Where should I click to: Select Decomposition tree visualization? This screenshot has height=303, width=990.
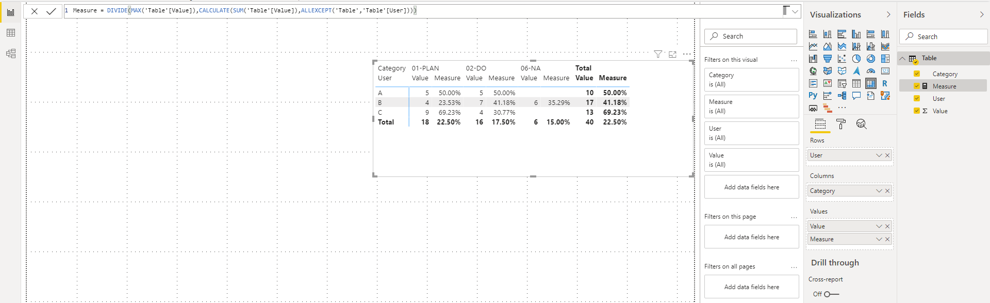point(842,96)
